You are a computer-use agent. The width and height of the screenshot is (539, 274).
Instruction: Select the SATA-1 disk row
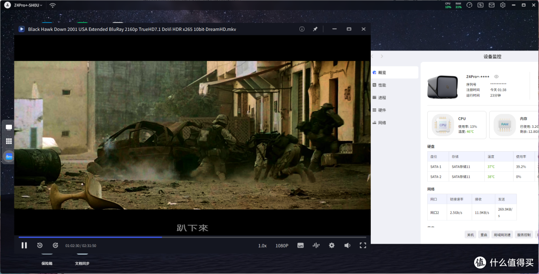click(x=483, y=166)
